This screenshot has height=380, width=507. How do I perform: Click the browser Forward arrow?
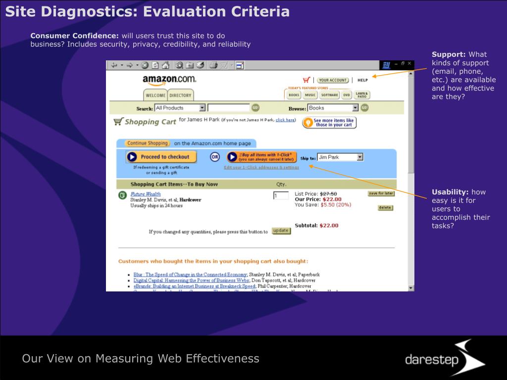(x=130, y=65)
